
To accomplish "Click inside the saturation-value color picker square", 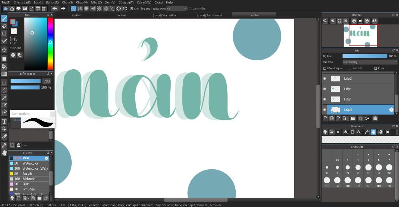I will [35, 44].
